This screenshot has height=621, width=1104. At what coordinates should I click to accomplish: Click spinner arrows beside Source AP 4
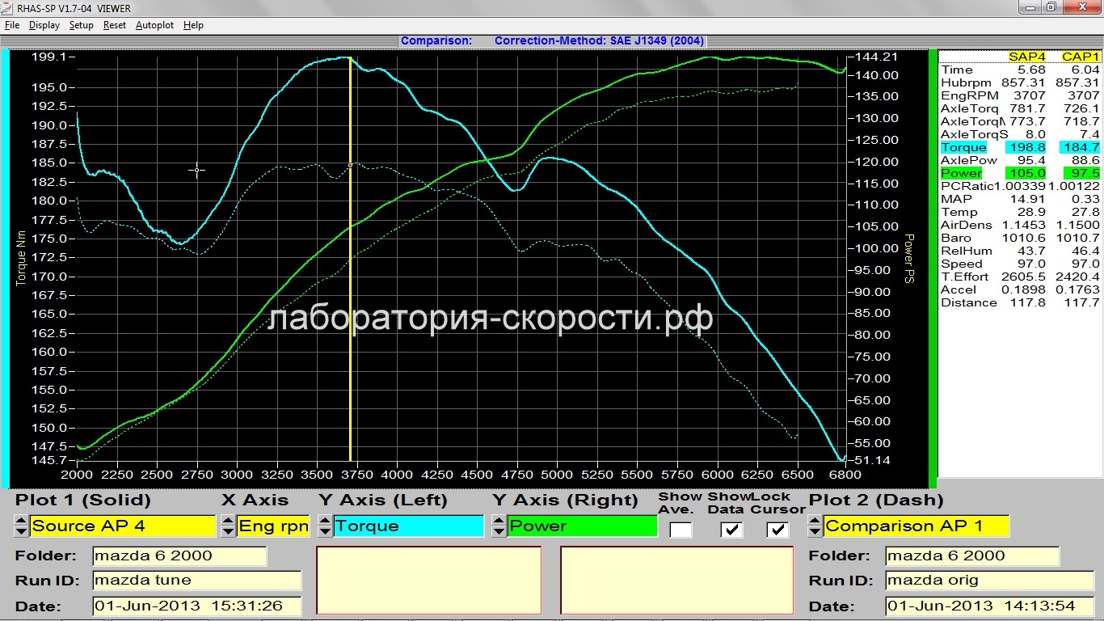21,526
